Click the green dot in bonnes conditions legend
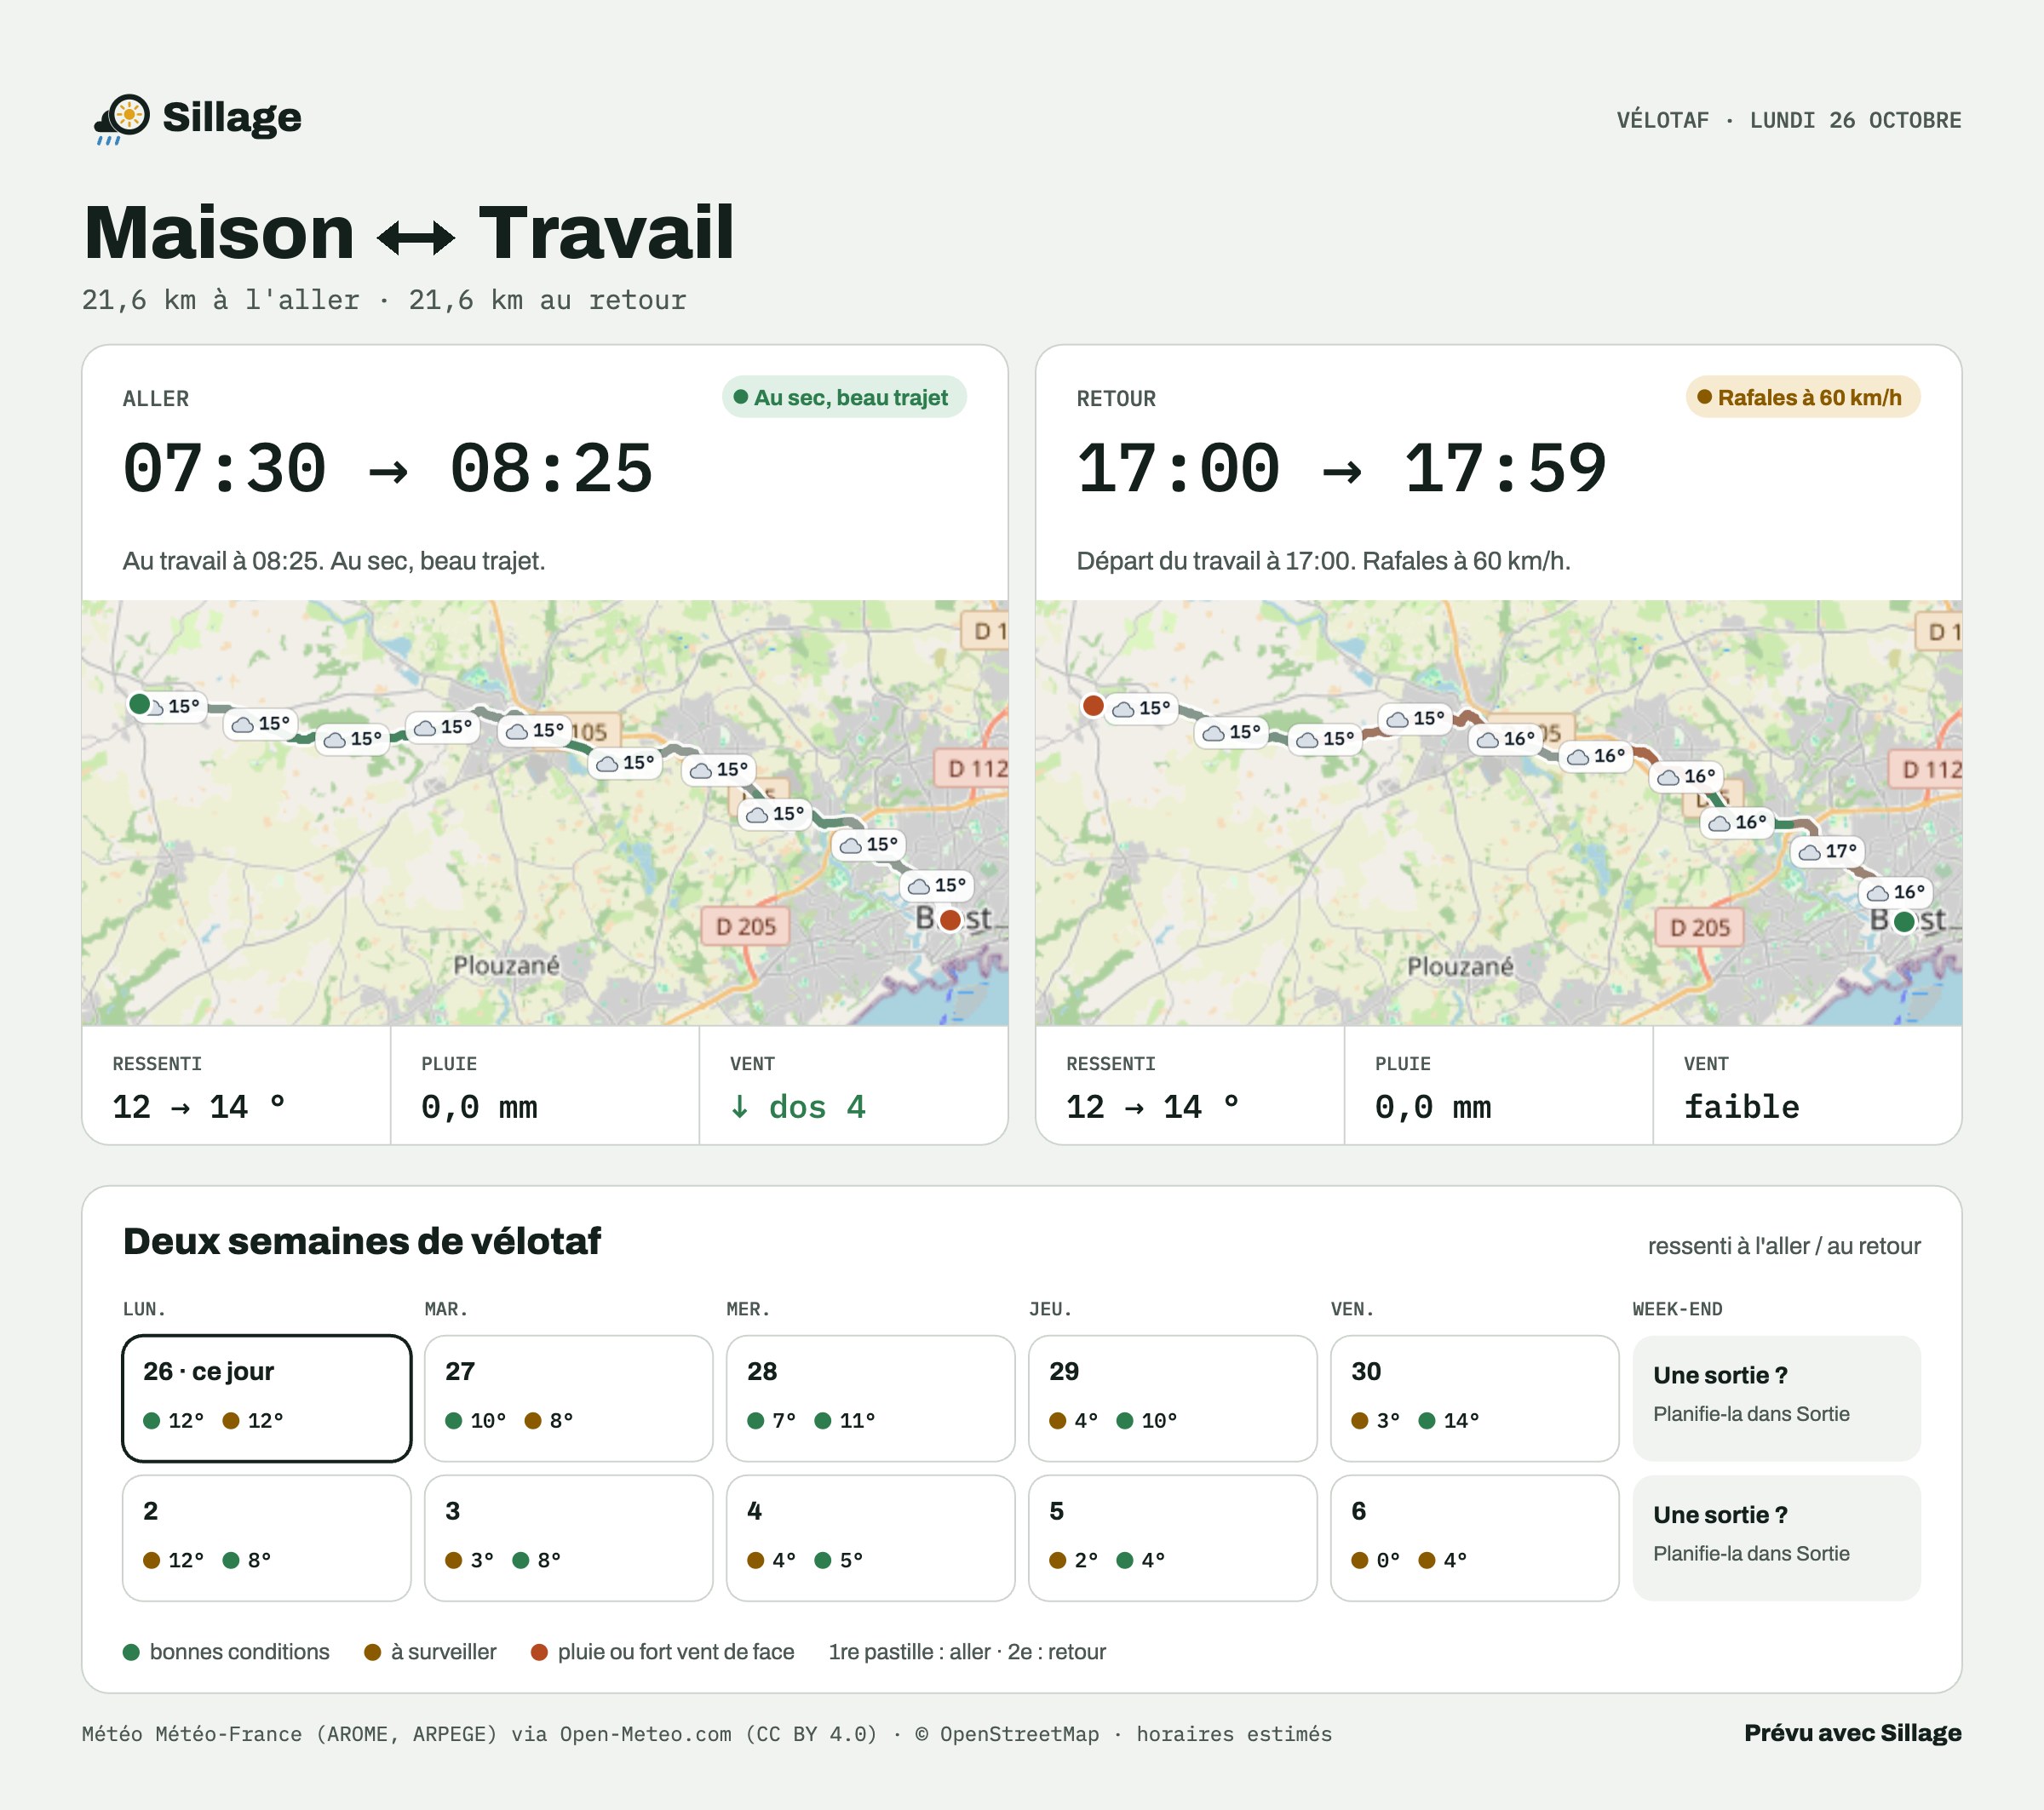2044x1810 pixels. (131, 1652)
